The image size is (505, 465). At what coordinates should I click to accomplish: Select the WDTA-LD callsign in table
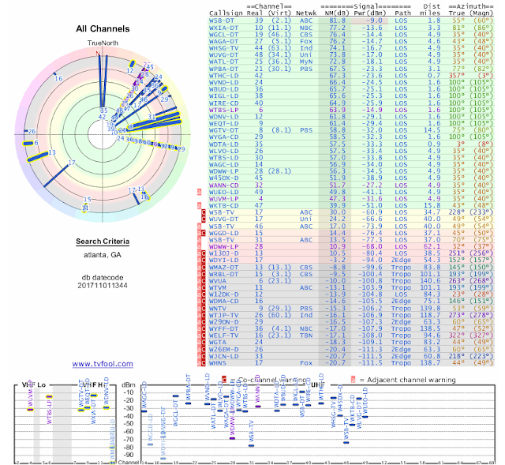coord(223,144)
